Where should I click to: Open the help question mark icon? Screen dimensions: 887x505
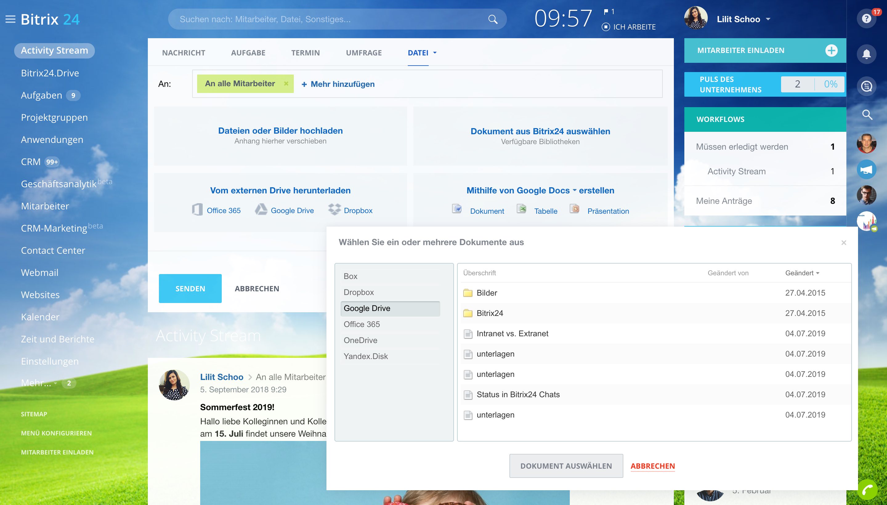(866, 18)
